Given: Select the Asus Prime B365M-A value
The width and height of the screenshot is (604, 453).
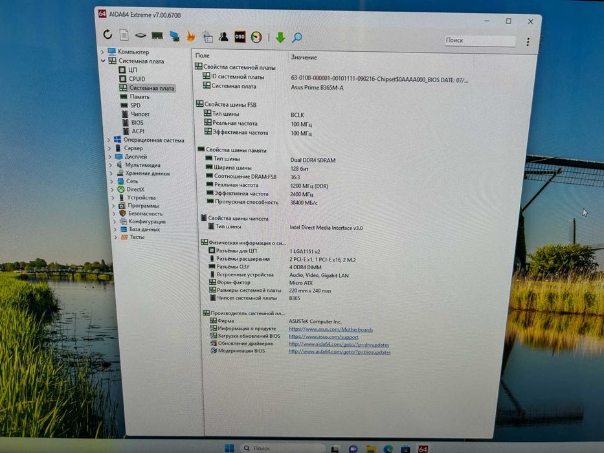Looking at the screenshot, I should coord(317,87).
